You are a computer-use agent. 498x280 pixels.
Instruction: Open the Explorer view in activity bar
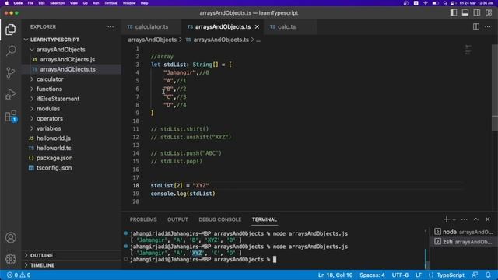(x=10, y=30)
